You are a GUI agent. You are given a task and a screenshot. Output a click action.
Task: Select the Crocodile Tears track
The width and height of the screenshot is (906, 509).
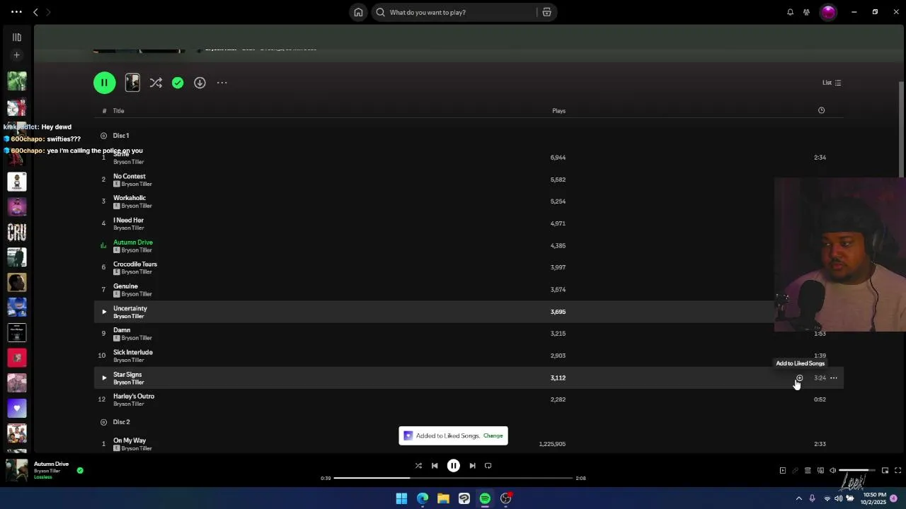(469, 267)
